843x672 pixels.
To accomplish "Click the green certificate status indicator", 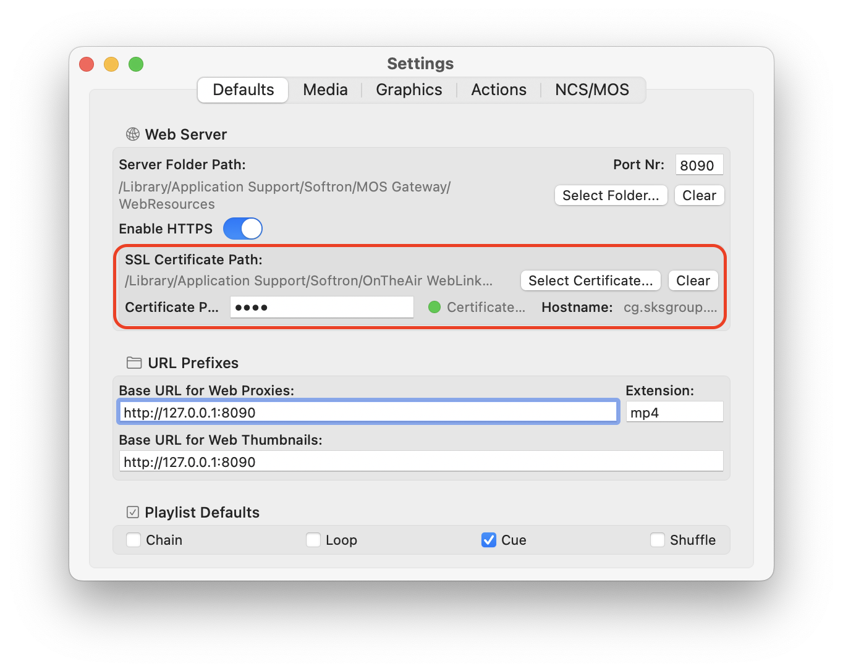I will pyautogui.click(x=434, y=307).
